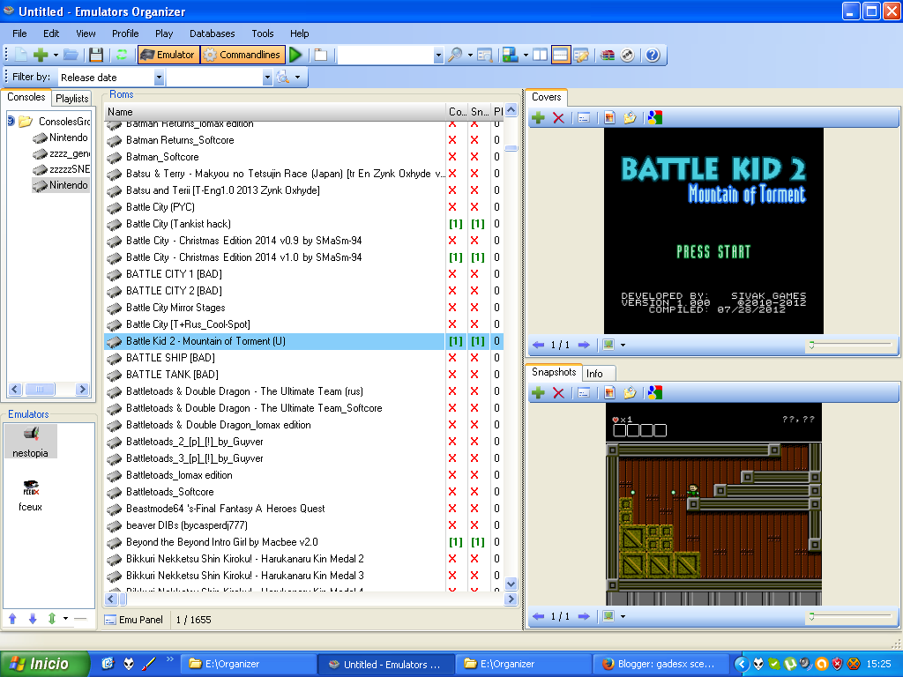Collapse the ConsolesGroup tree node
This screenshot has height=677, width=903.
point(11,122)
